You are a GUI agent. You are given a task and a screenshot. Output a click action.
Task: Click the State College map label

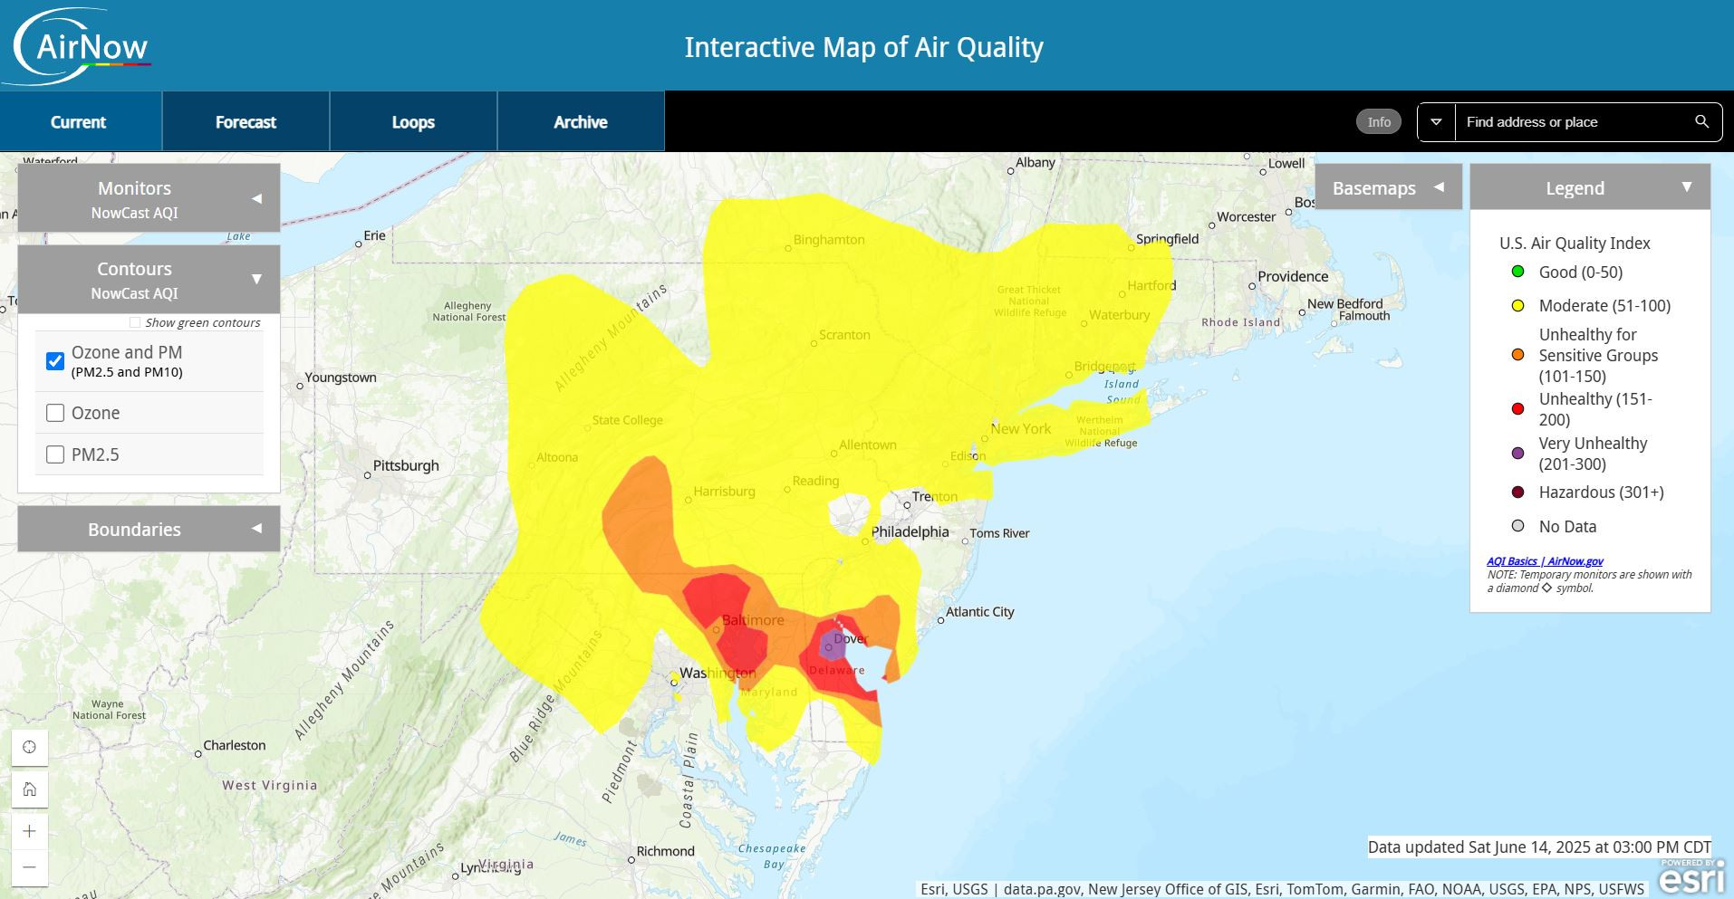(628, 420)
